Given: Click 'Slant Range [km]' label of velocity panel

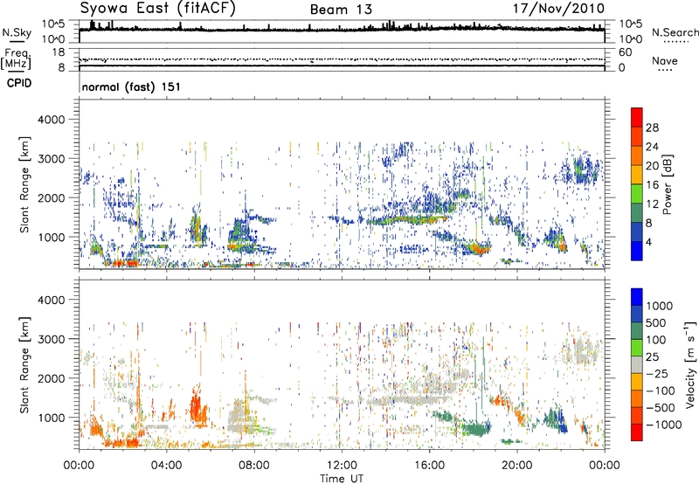Looking at the screenshot, I should click(x=24, y=364).
